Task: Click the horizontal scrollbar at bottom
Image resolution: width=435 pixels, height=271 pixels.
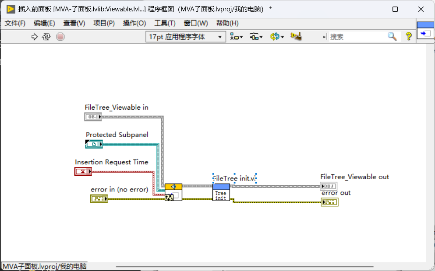Action: point(244,267)
